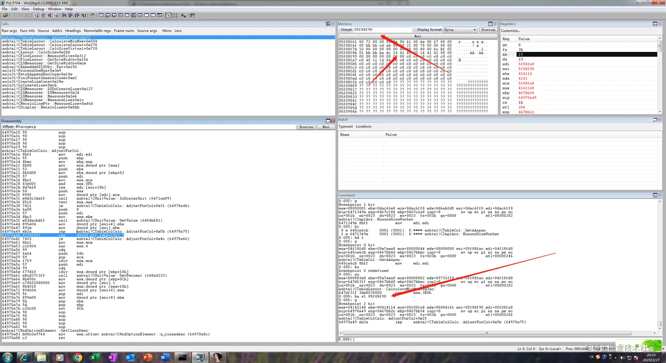This screenshot has height=363, width=666.
Task: Click the Command panel horizontal scrollbar
Action: (487, 333)
